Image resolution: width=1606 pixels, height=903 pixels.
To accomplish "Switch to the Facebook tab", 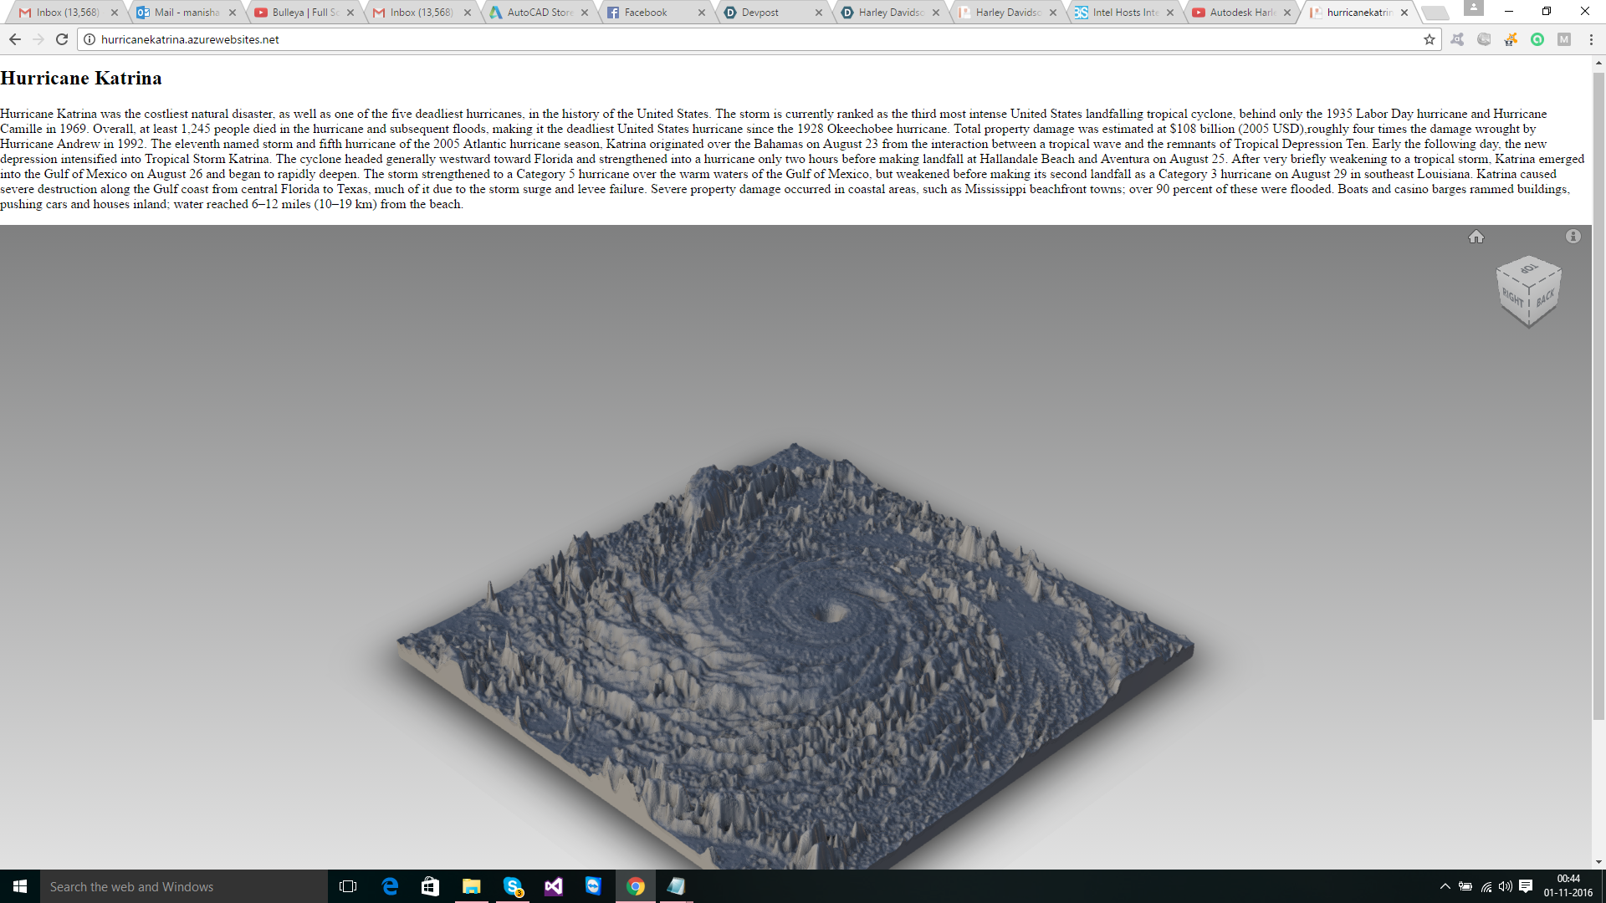I will point(646,13).
